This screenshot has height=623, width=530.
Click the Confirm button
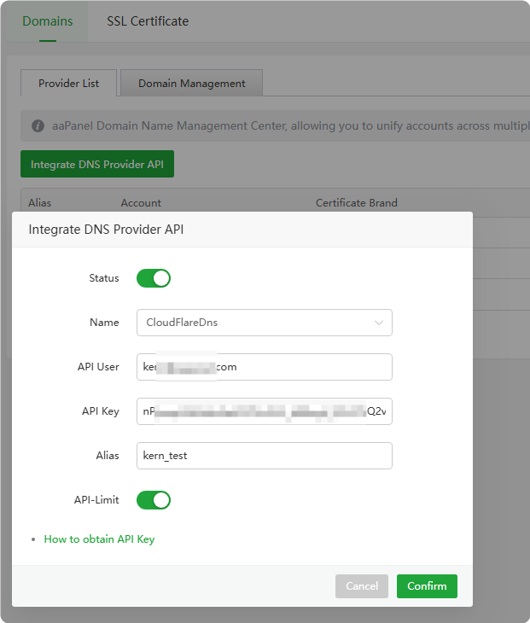click(427, 586)
